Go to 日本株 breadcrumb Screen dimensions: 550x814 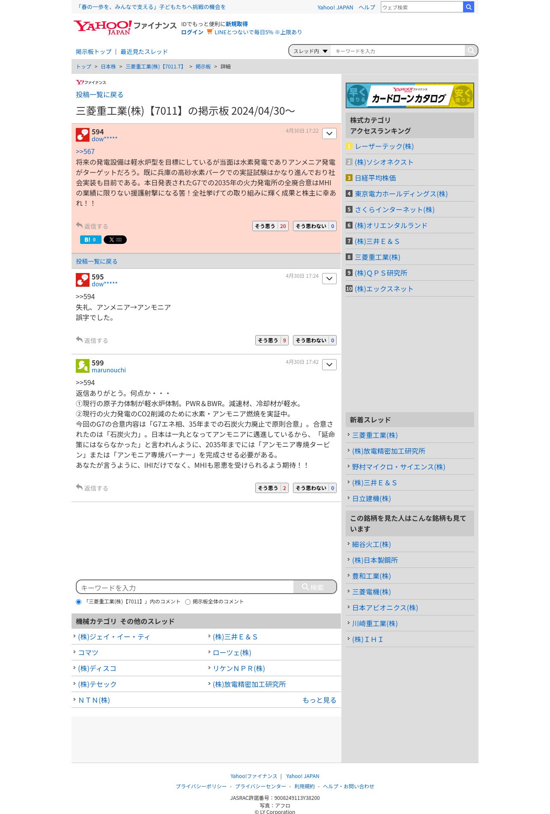point(108,67)
